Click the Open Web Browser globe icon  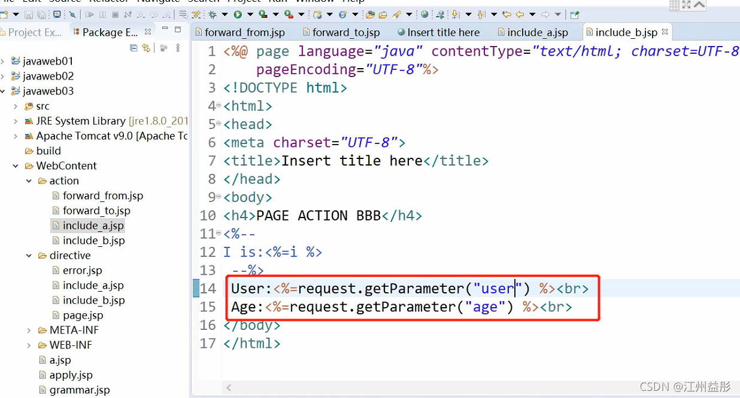point(424,14)
